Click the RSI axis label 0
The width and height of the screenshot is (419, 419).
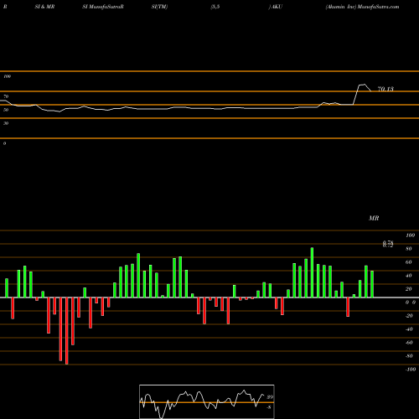click(4, 143)
